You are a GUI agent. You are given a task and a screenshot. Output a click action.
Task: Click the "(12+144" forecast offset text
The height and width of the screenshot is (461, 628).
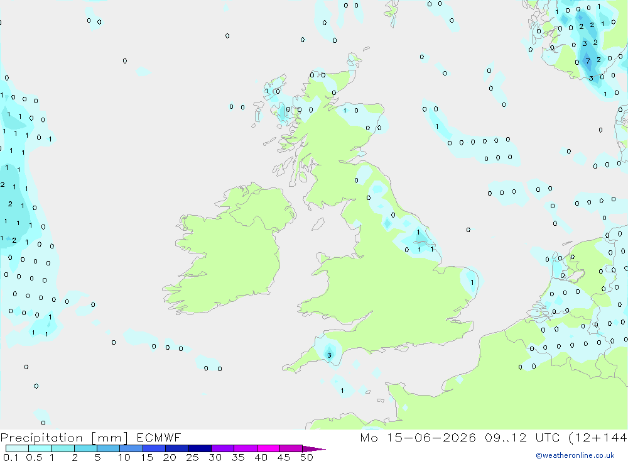coord(598,437)
